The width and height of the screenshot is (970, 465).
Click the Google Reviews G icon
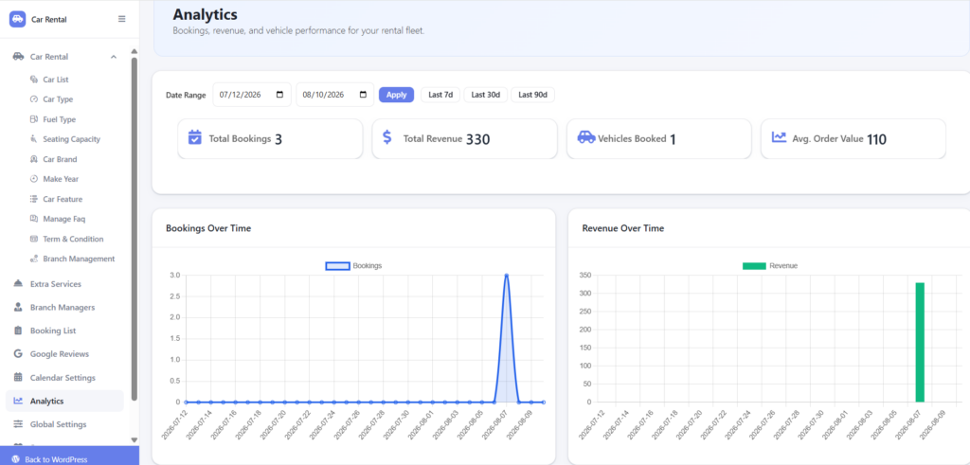tap(18, 353)
